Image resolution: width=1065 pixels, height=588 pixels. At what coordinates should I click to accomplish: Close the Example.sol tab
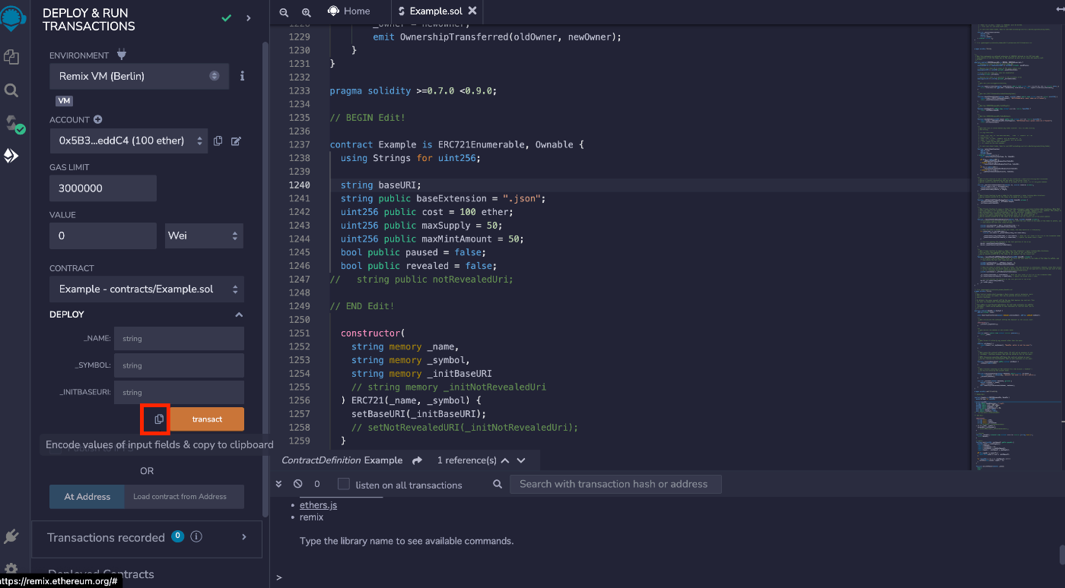pos(472,11)
